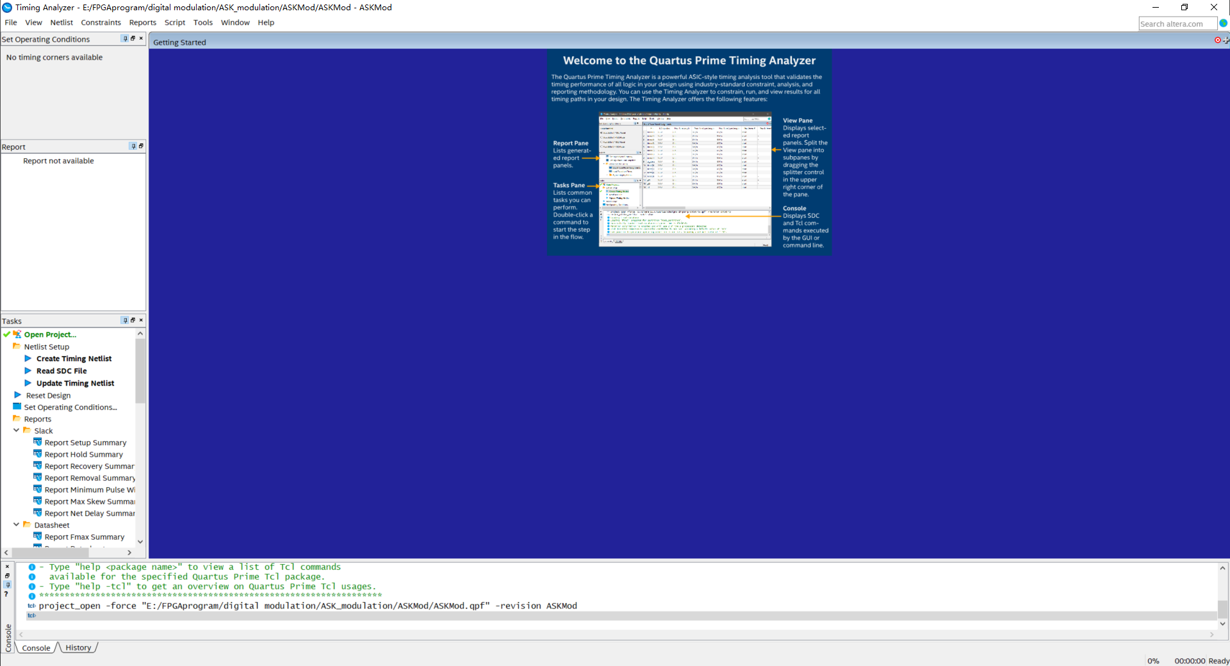Screen dimensions: 1230x666
Task: Unpin the Report panel
Action: coord(133,146)
